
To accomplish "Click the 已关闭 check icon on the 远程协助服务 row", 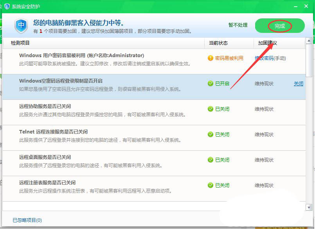I will point(210,108).
